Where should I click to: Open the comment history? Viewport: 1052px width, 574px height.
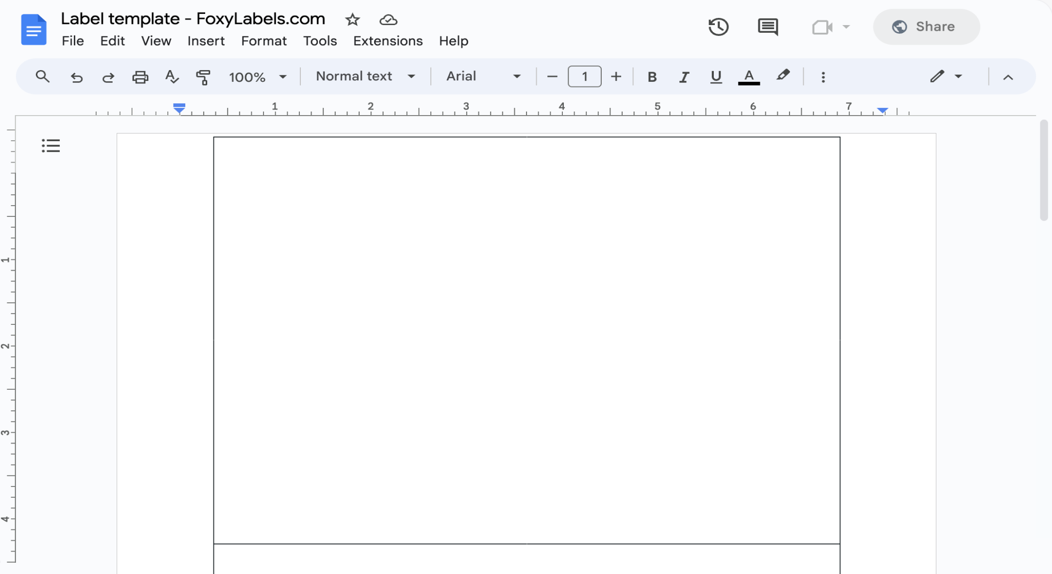tap(768, 27)
